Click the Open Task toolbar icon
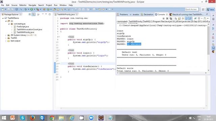 pyautogui.click(x=58, y=9)
